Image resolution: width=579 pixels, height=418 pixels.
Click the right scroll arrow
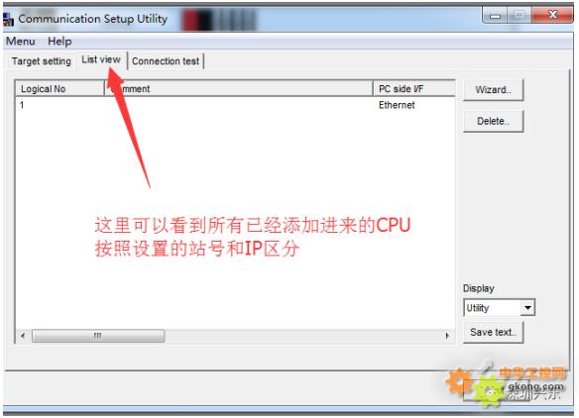(447, 336)
